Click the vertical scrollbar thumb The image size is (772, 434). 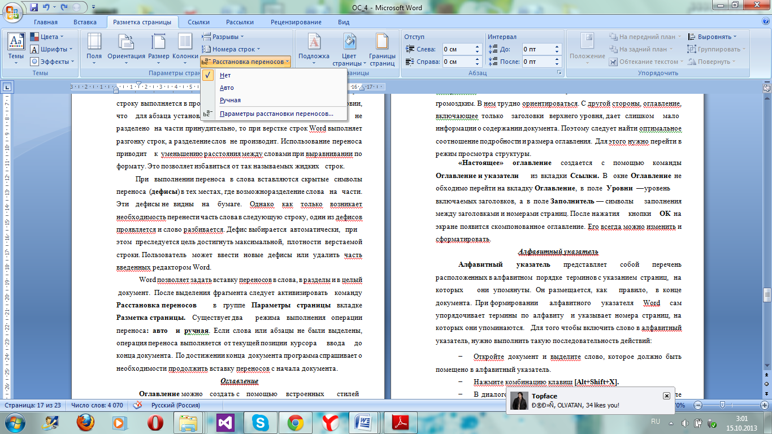tap(767, 296)
